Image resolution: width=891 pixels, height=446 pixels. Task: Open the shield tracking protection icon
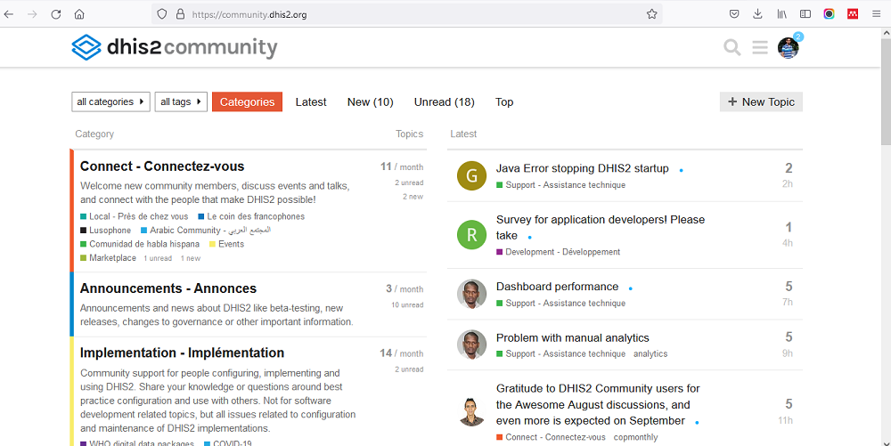click(x=162, y=14)
